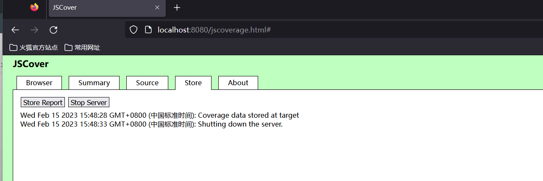Viewport: 543px width, 181px height.
Task: Open tracking protection shield info
Action: pyautogui.click(x=134, y=30)
